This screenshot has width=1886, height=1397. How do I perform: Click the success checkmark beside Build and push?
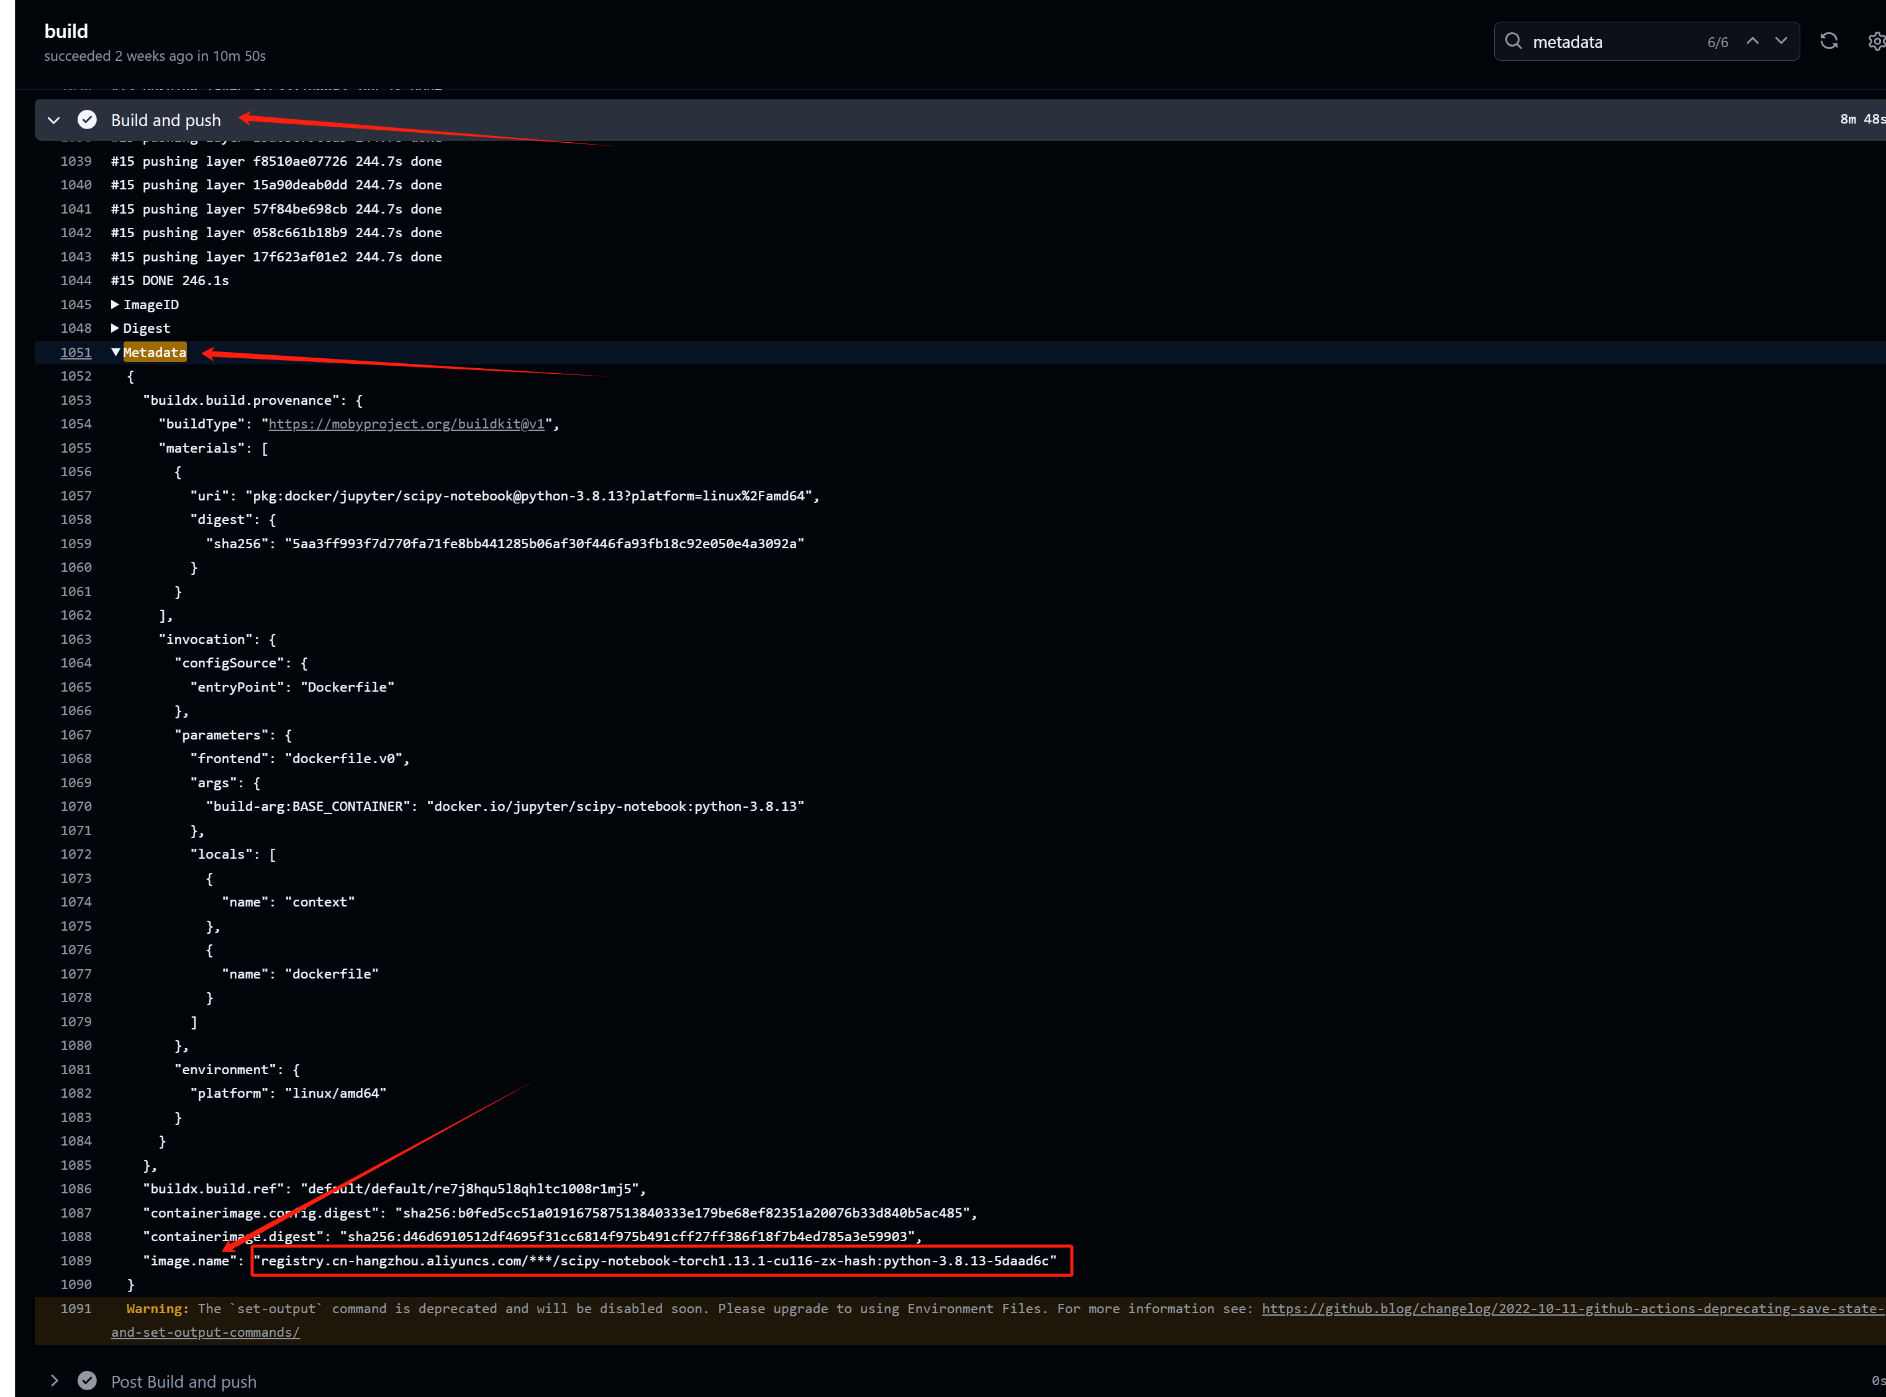[x=87, y=119]
